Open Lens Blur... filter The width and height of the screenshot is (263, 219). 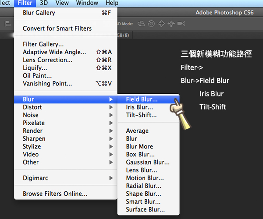click(149, 170)
